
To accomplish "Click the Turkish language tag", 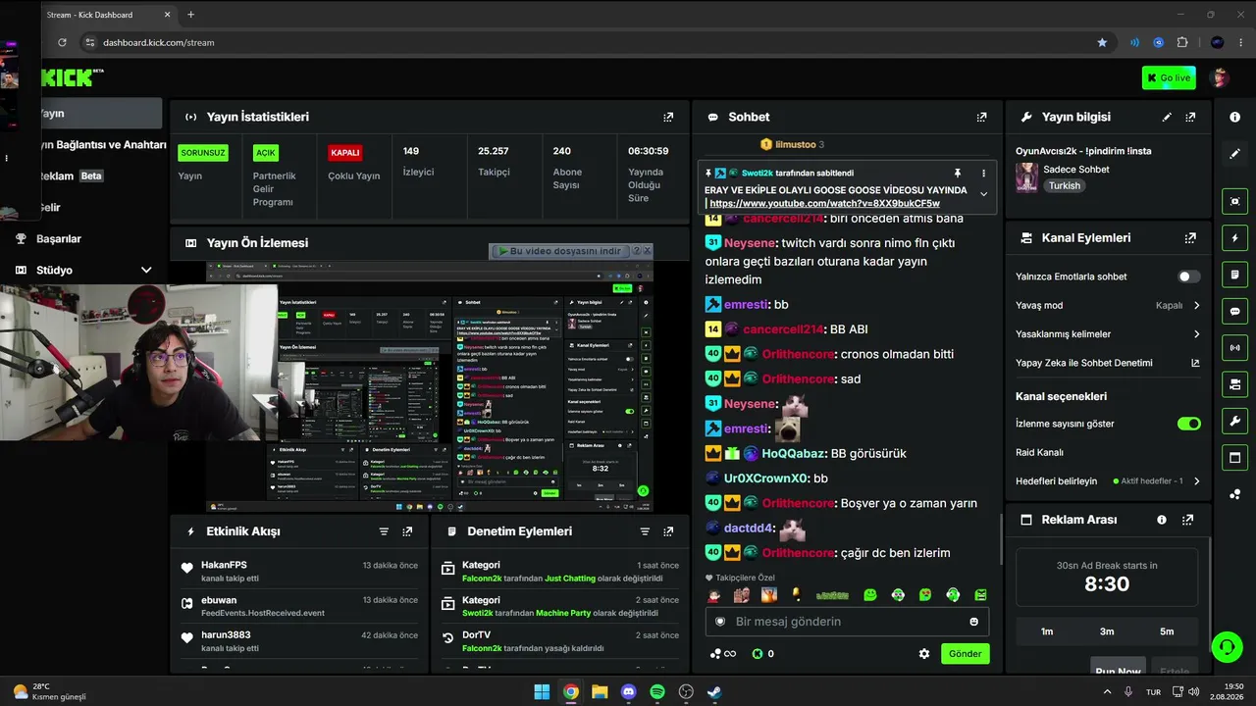I will (1064, 185).
